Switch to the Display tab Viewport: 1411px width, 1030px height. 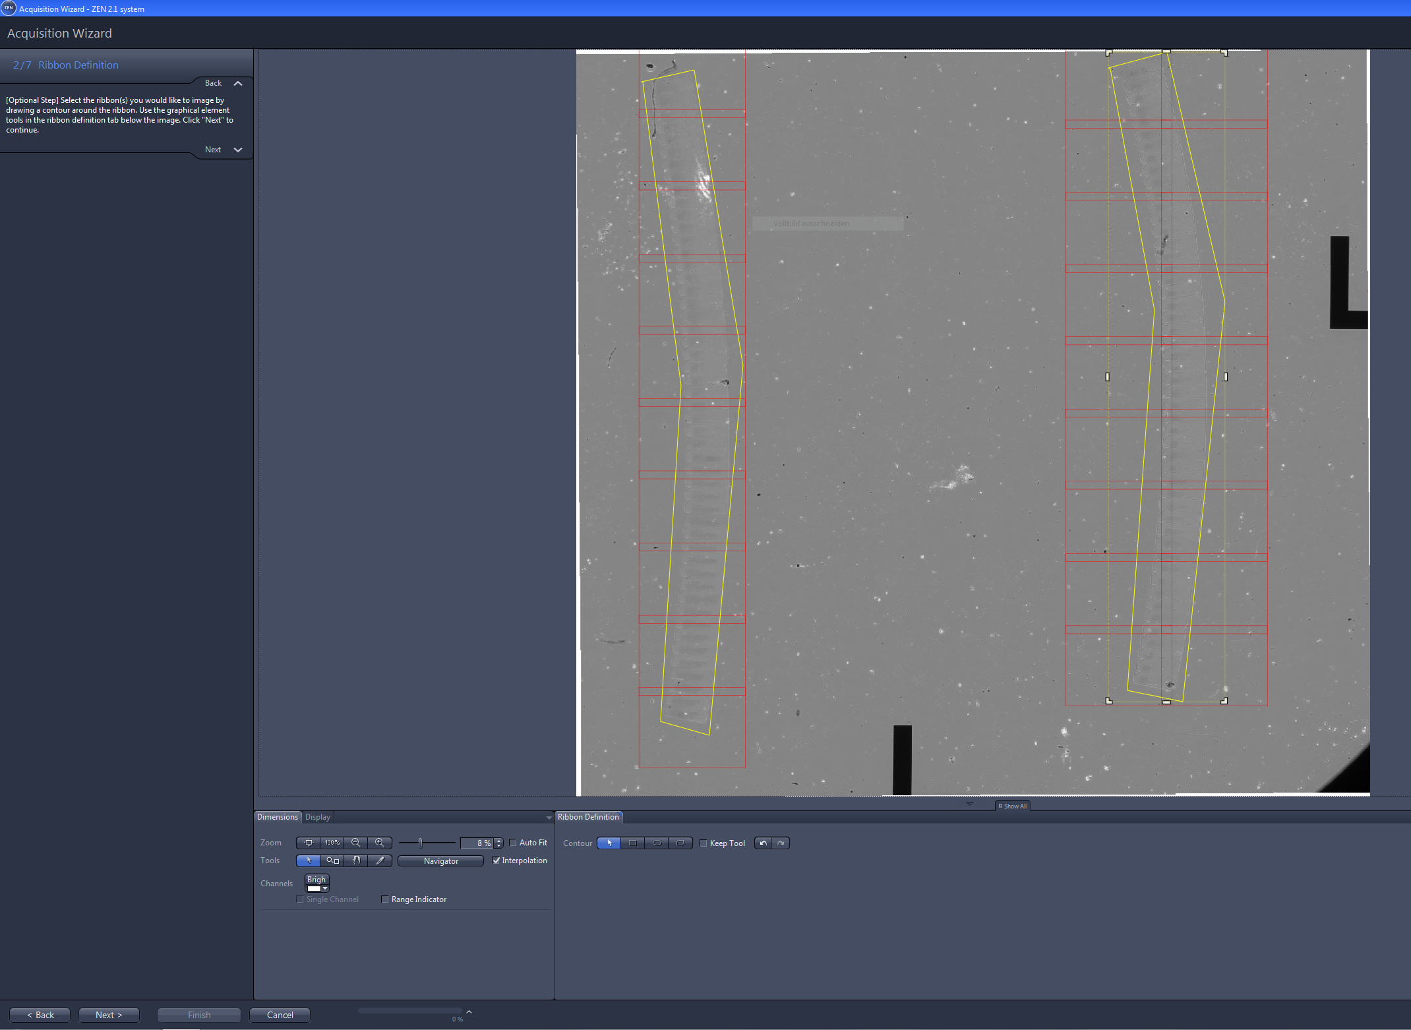coord(317,816)
